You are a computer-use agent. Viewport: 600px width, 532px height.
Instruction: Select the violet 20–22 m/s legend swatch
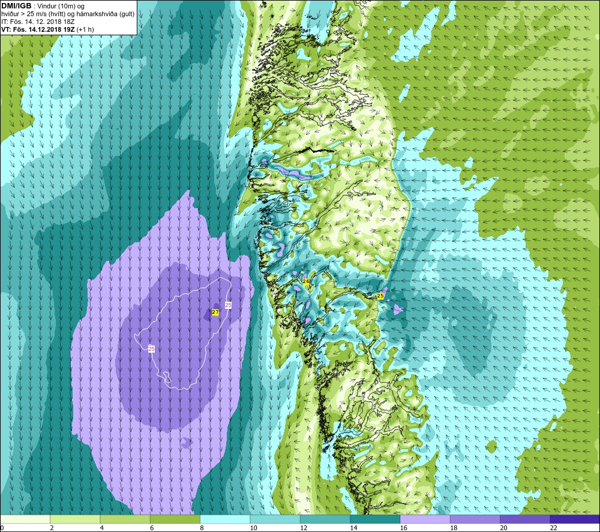pos(524,519)
